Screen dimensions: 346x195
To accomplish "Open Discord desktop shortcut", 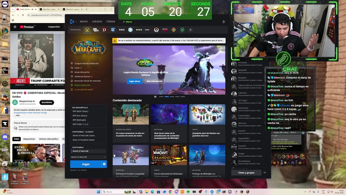I will point(5,138).
